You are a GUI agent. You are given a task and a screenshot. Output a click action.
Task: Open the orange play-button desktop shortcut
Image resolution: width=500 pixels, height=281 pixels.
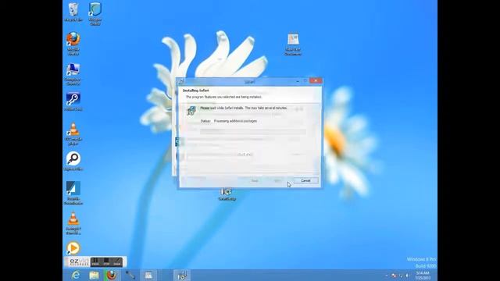coord(73,248)
